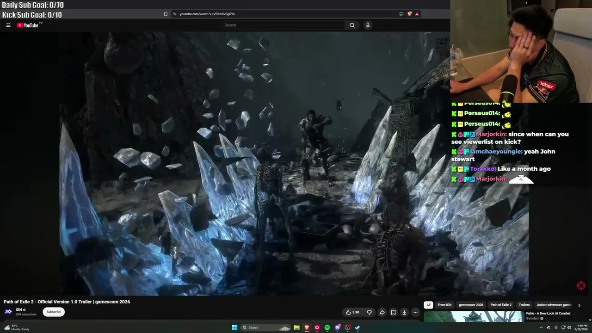This screenshot has height=333, width=592.
Task: Open IGN channel name link
Action: (x=19, y=310)
